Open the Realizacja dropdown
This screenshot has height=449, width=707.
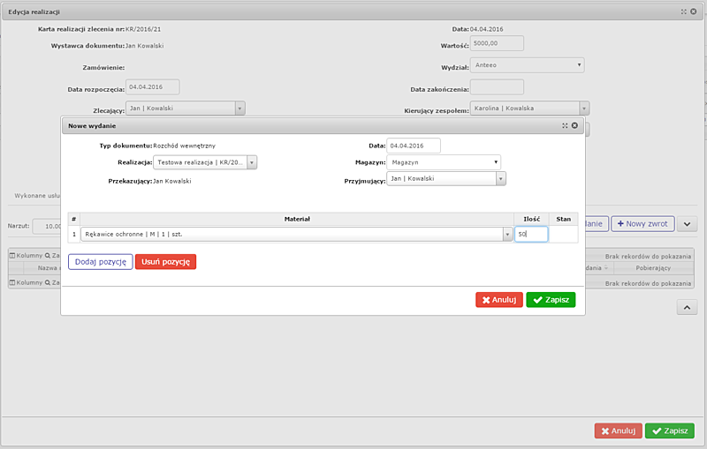tap(252, 162)
